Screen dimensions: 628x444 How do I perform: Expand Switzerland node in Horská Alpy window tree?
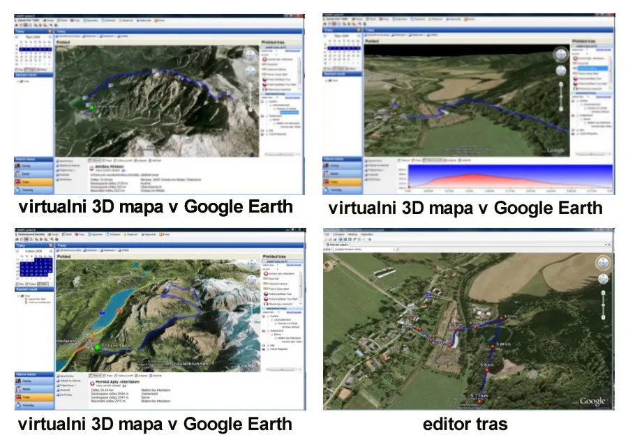(x=269, y=330)
